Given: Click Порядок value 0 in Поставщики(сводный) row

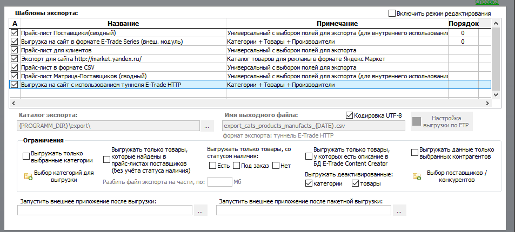Looking at the screenshot, I should [x=463, y=33].
